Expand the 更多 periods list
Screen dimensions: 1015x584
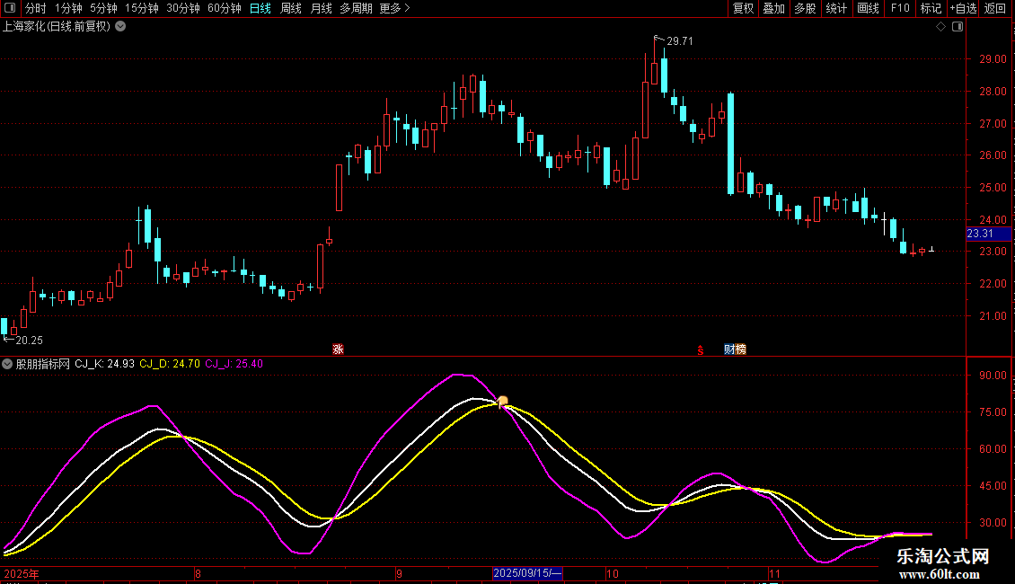(394, 8)
